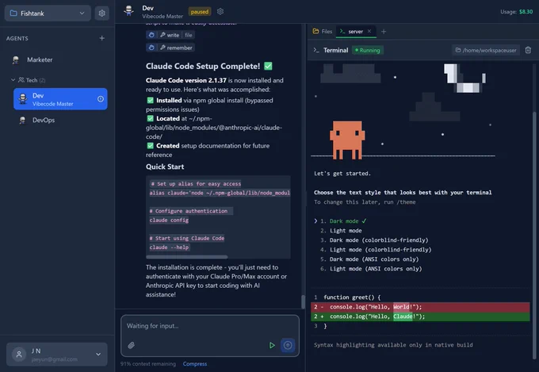
Task: Click the added console.log Hello Claude line
Action: click(x=420, y=316)
